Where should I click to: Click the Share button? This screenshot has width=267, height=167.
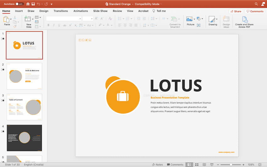point(236,11)
